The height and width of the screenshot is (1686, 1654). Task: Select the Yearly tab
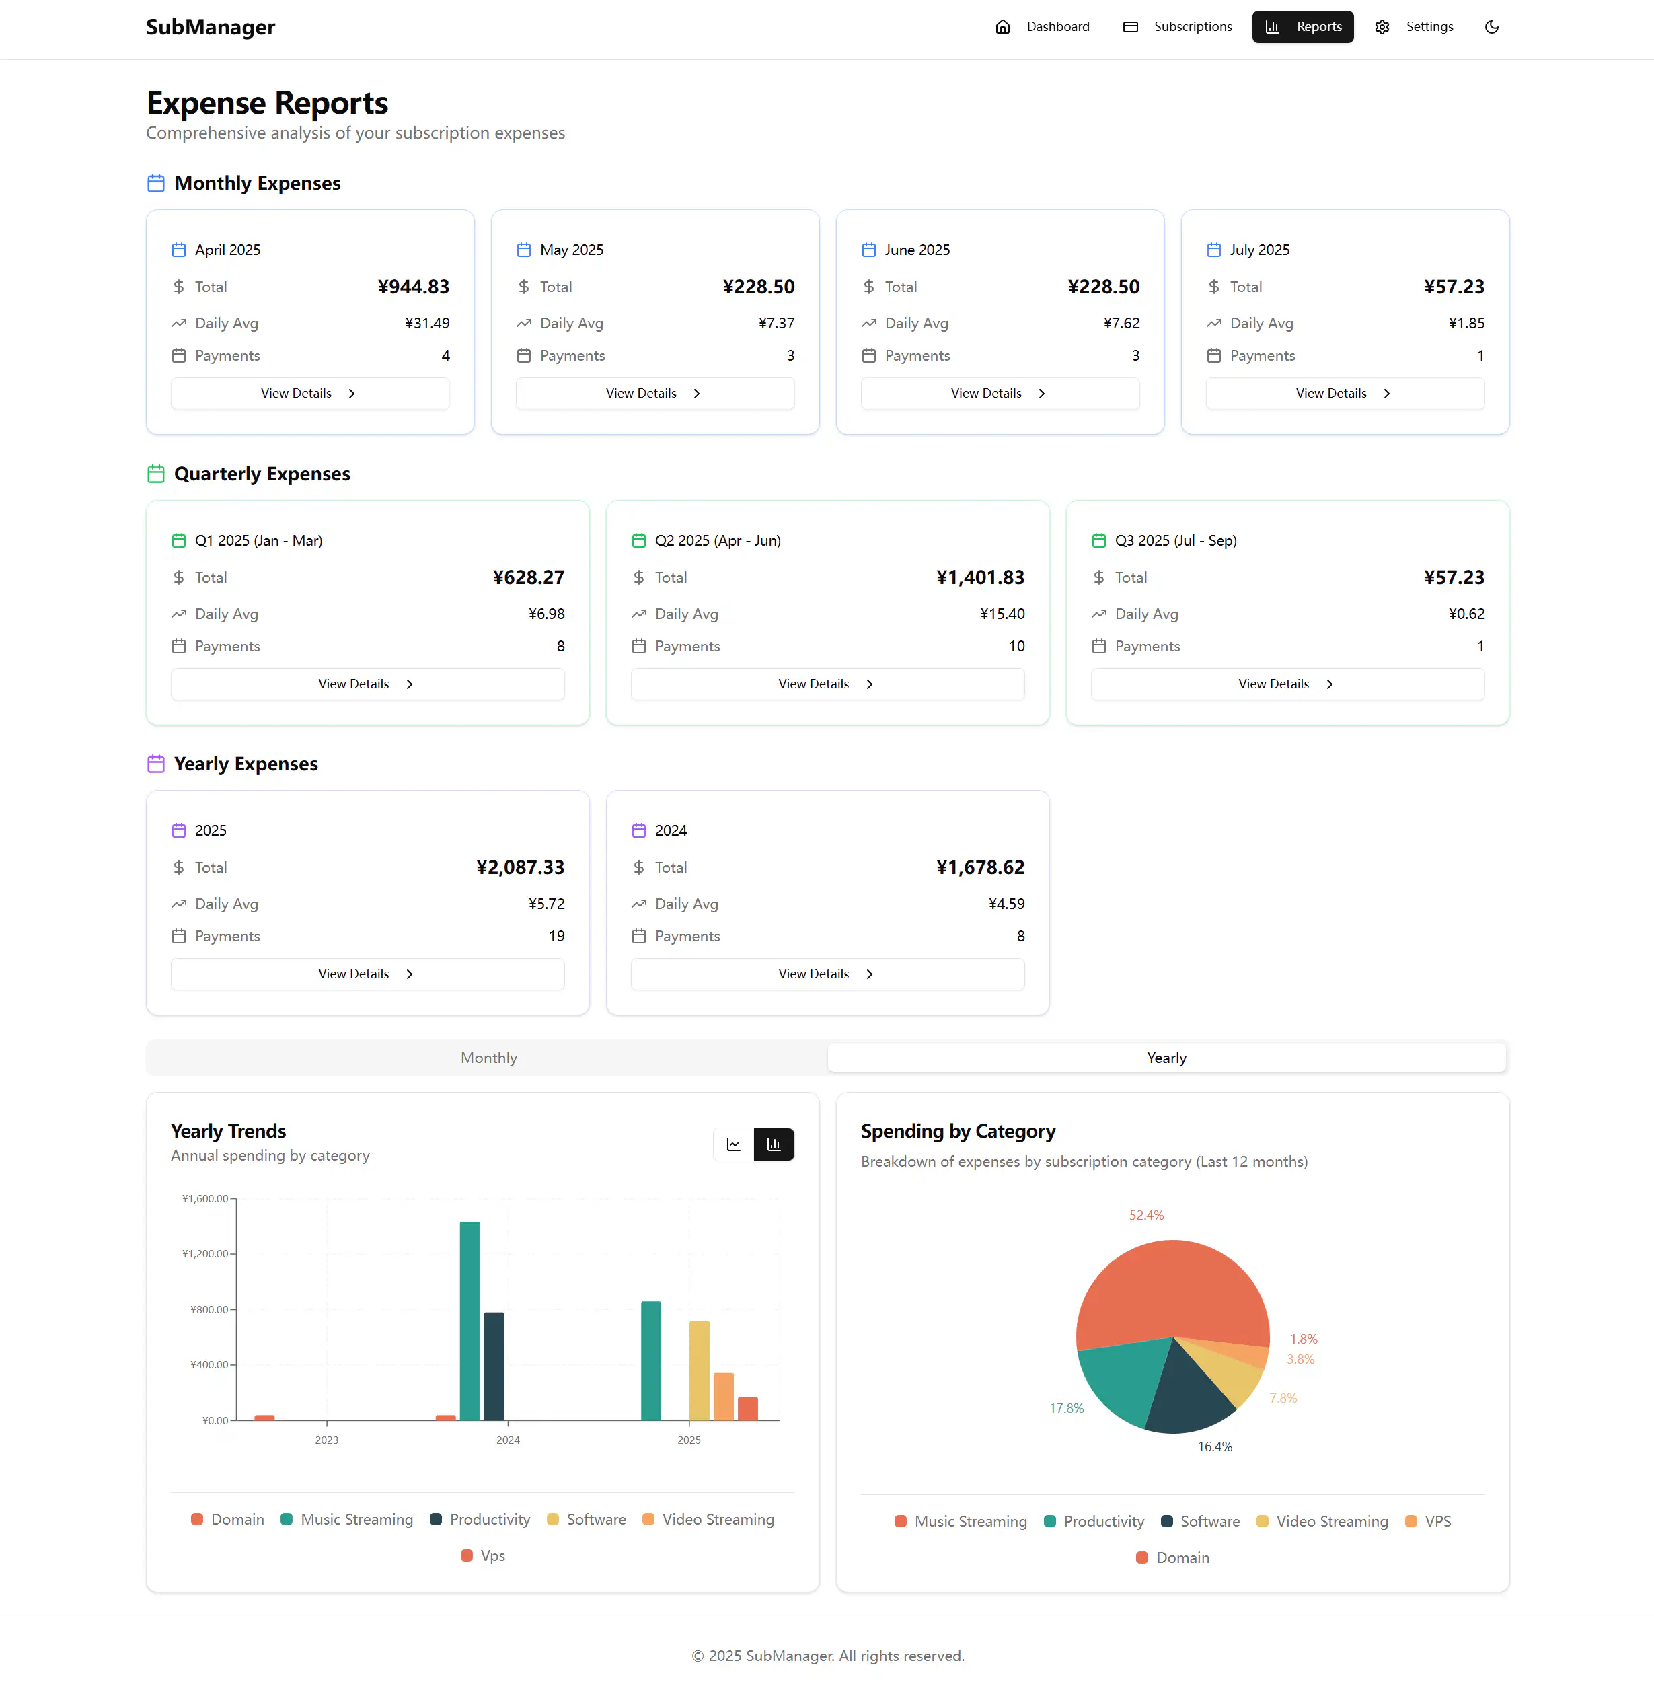pyautogui.click(x=1166, y=1058)
